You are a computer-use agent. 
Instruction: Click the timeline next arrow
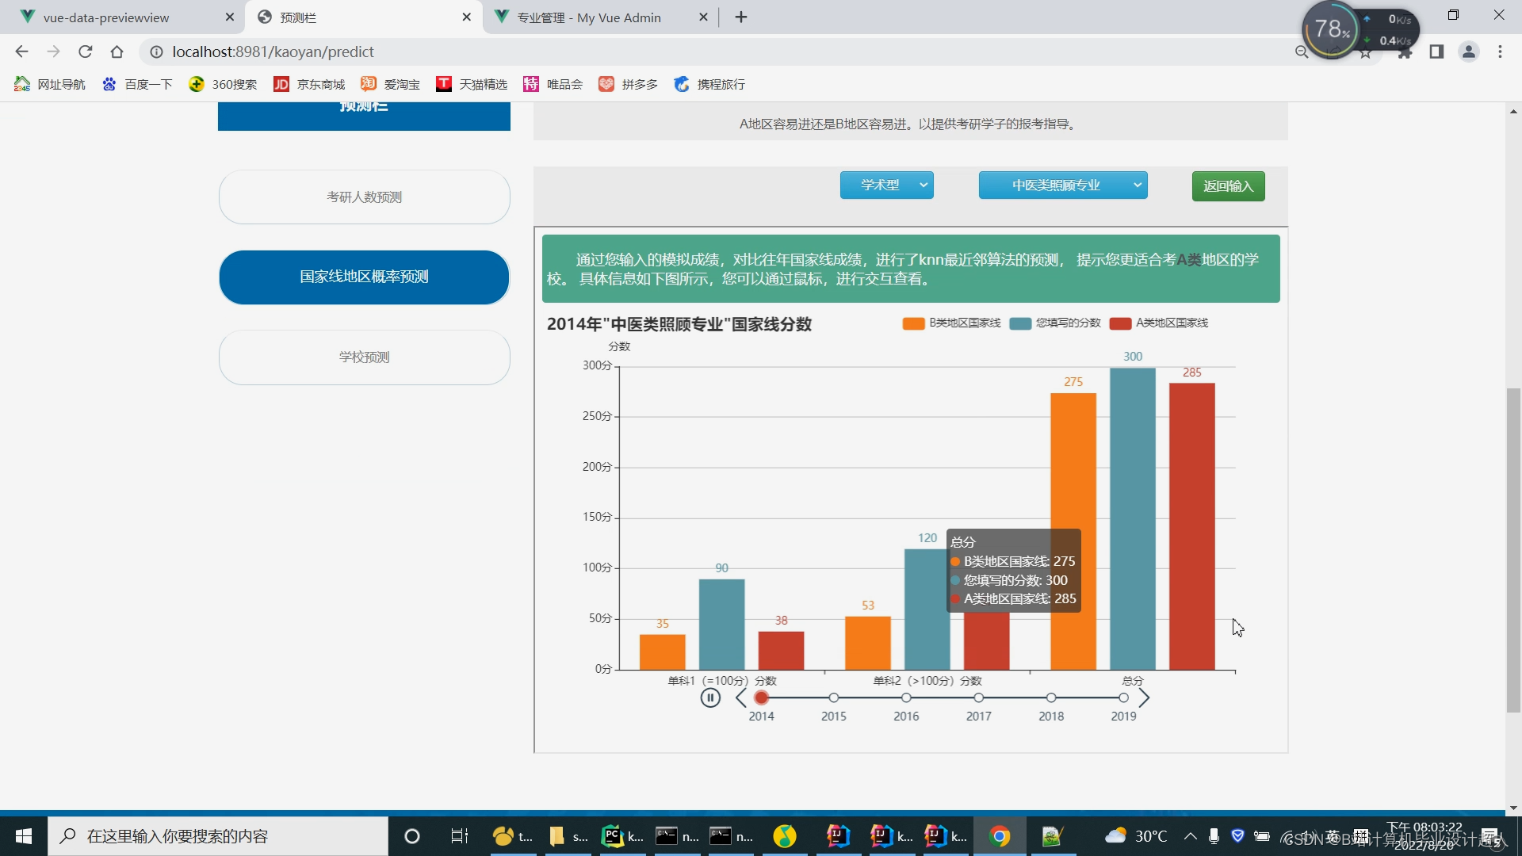tap(1144, 697)
